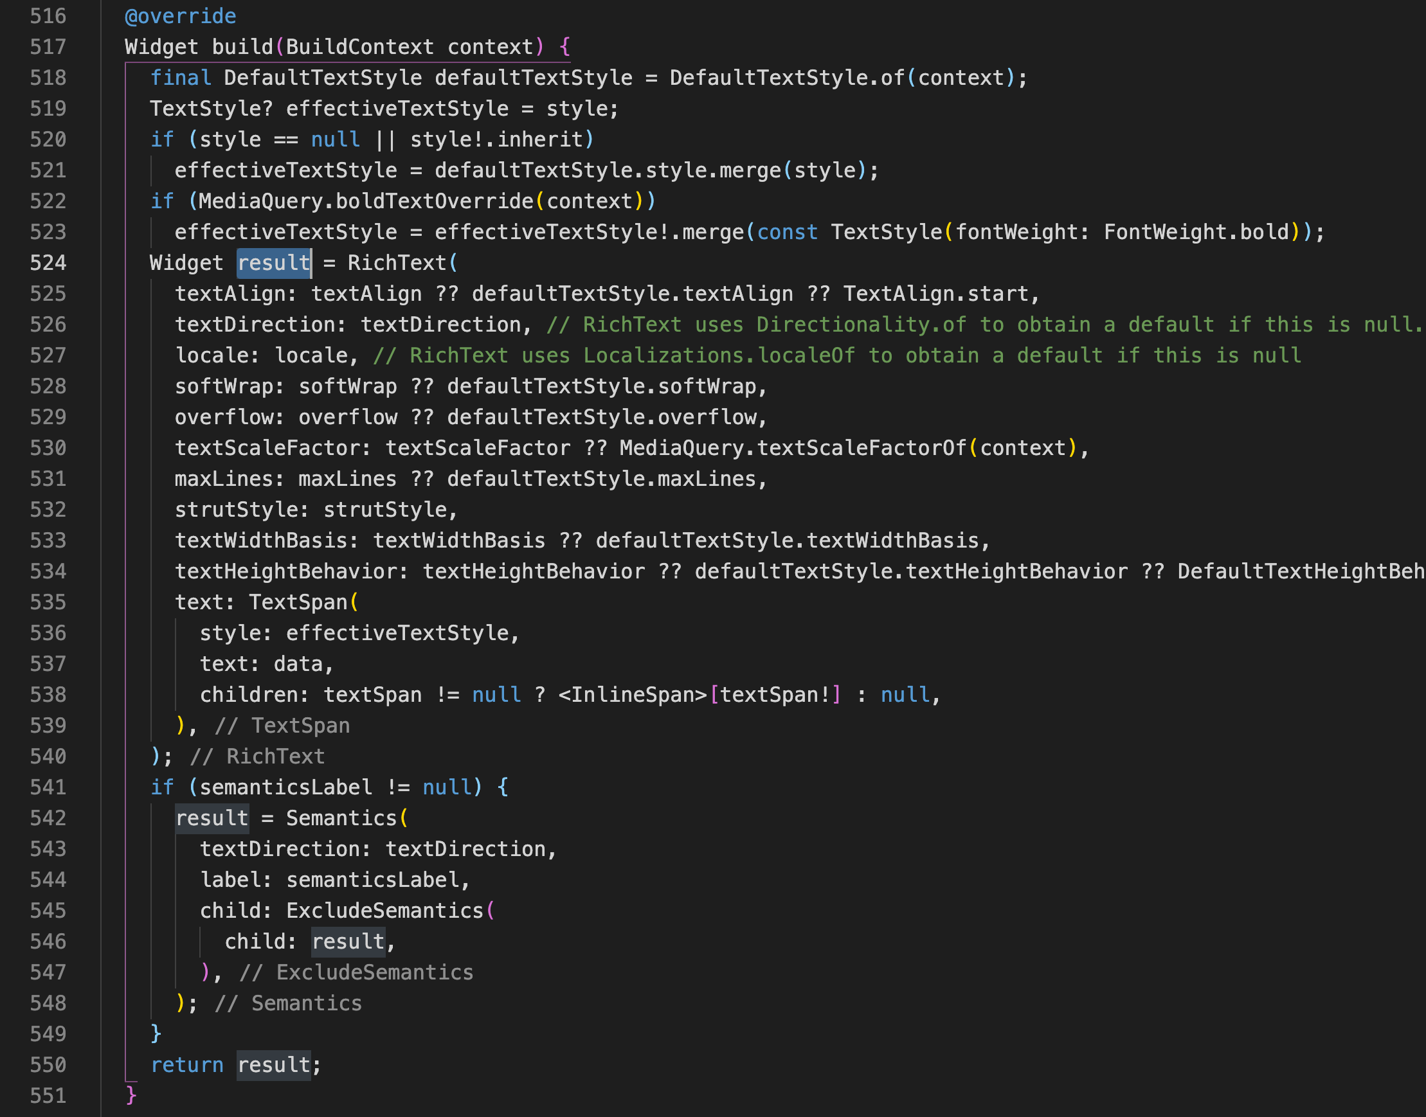Click the @override annotation

tap(180, 15)
